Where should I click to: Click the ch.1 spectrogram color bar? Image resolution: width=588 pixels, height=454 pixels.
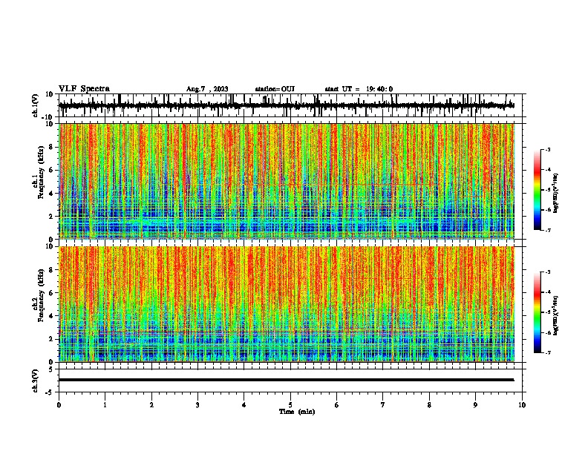pos(538,190)
